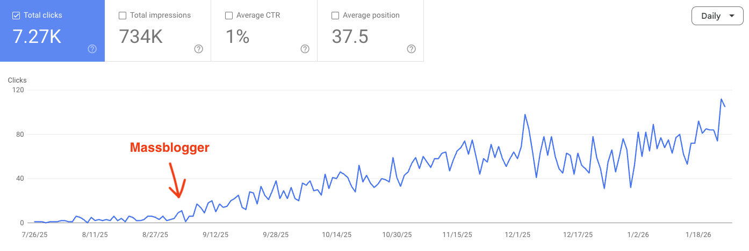Click the 10/30/25 date axis label
749x251 pixels.
point(397,235)
